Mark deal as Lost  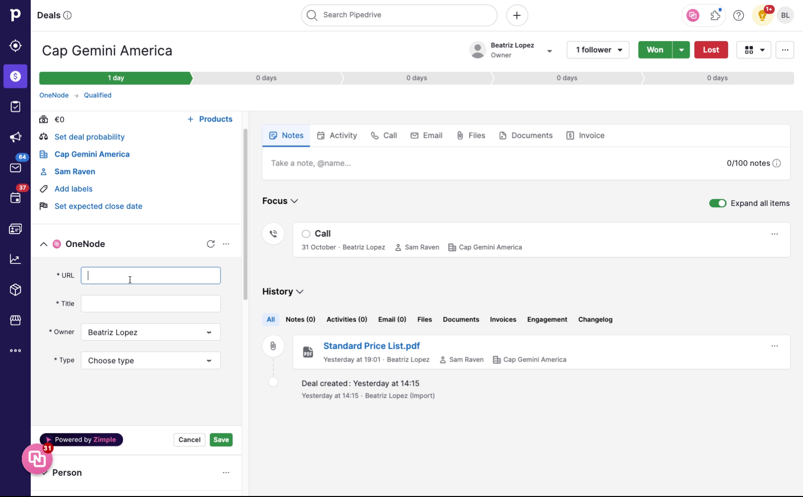click(x=711, y=50)
